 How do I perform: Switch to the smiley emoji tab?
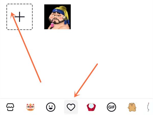51,107
